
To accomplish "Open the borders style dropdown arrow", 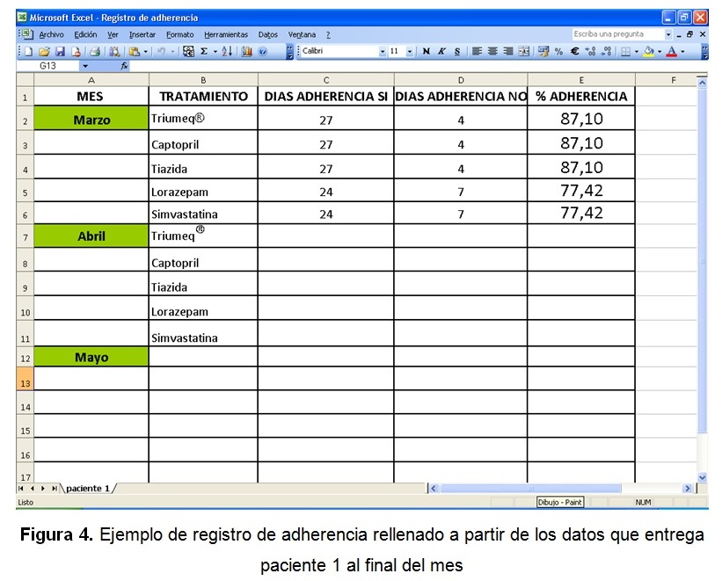I will [x=637, y=51].
